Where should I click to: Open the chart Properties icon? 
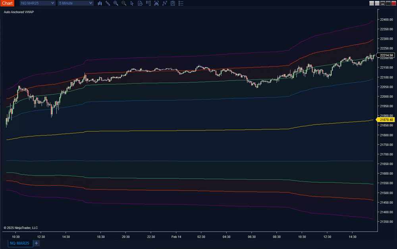coord(172,3)
